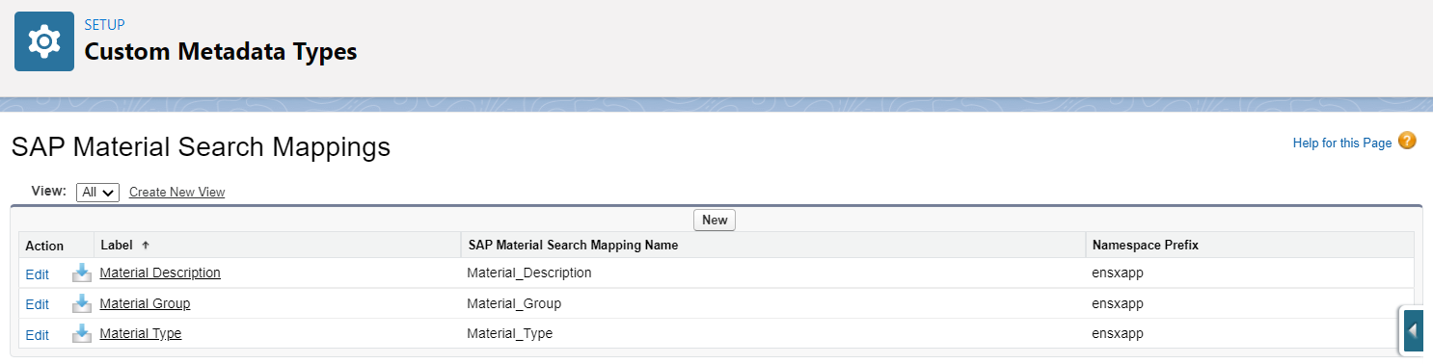This screenshot has height=364, width=1433.
Task: Select the Material_Type name cell
Action: [x=509, y=333]
